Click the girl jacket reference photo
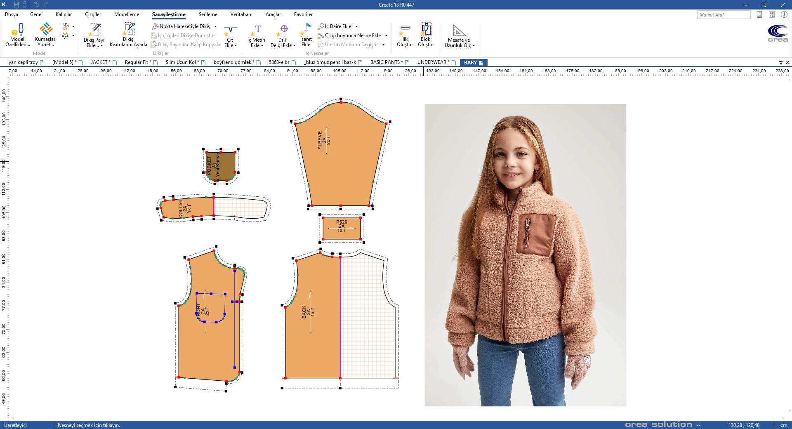Image resolution: width=792 pixels, height=429 pixels. (x=525, y=255)
